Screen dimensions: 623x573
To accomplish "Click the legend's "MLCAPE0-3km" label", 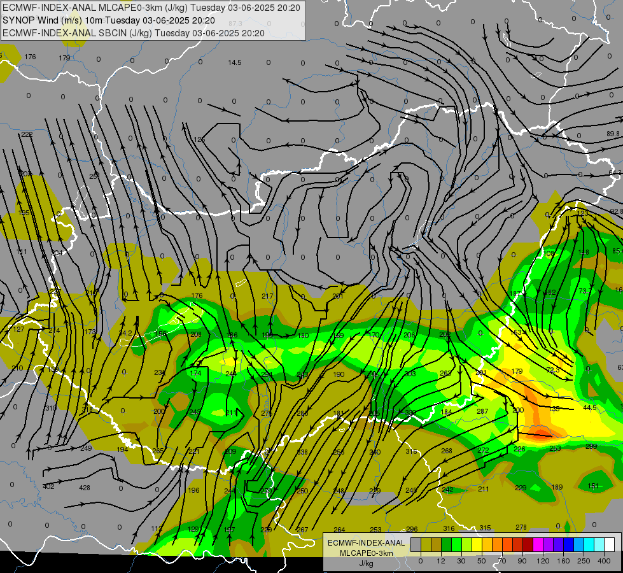I will (x=367, y=553).
